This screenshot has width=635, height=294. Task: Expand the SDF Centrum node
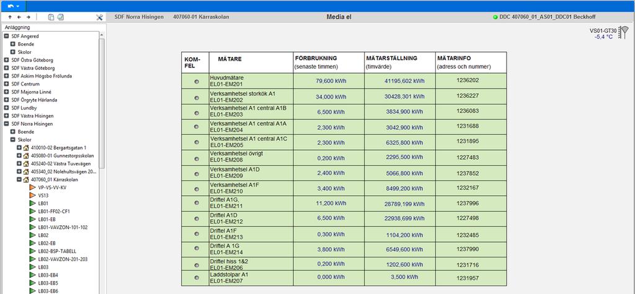6,84
